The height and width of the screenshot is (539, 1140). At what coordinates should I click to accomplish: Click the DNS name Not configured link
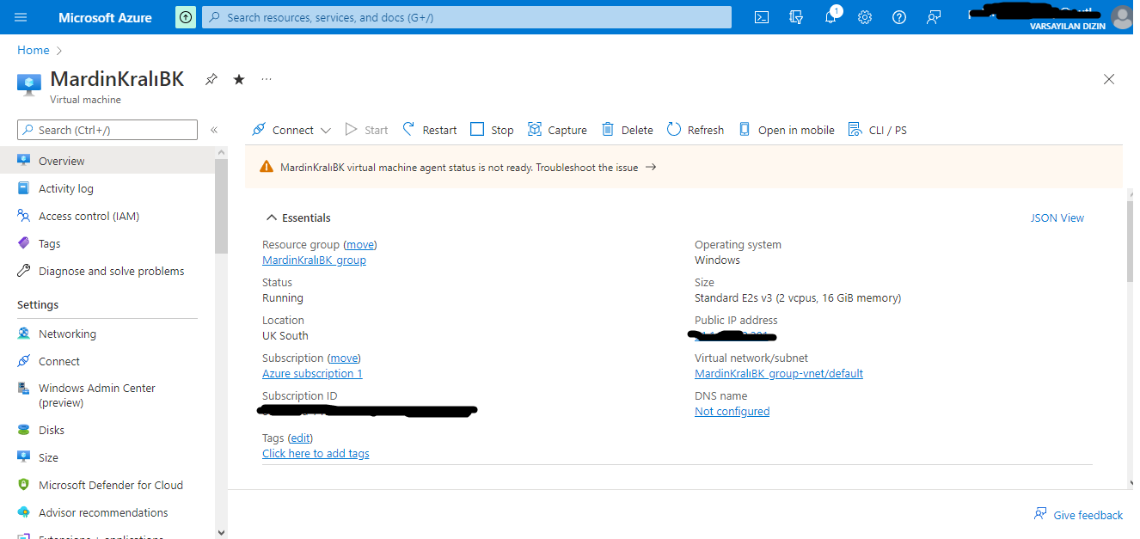[732, 412]
